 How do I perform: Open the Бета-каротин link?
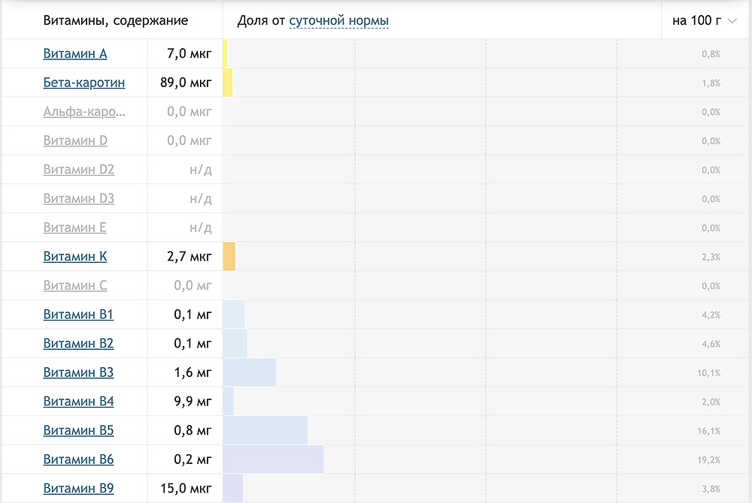pos(84,83)
